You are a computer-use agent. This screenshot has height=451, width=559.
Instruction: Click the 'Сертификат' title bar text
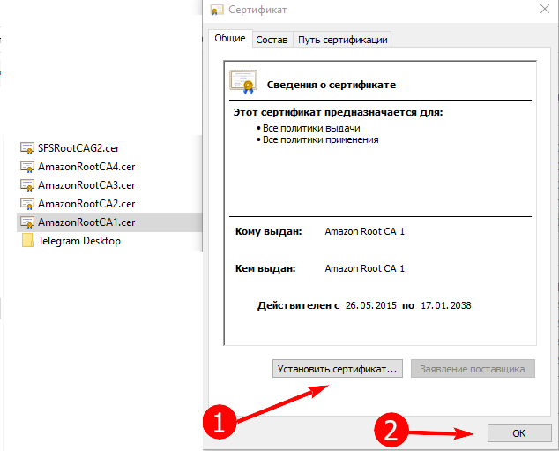257,11
